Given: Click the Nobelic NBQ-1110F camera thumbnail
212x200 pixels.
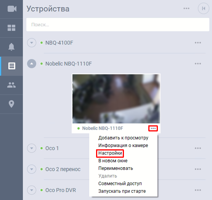Looking at the screenshot, I should (x=116, y=99).
